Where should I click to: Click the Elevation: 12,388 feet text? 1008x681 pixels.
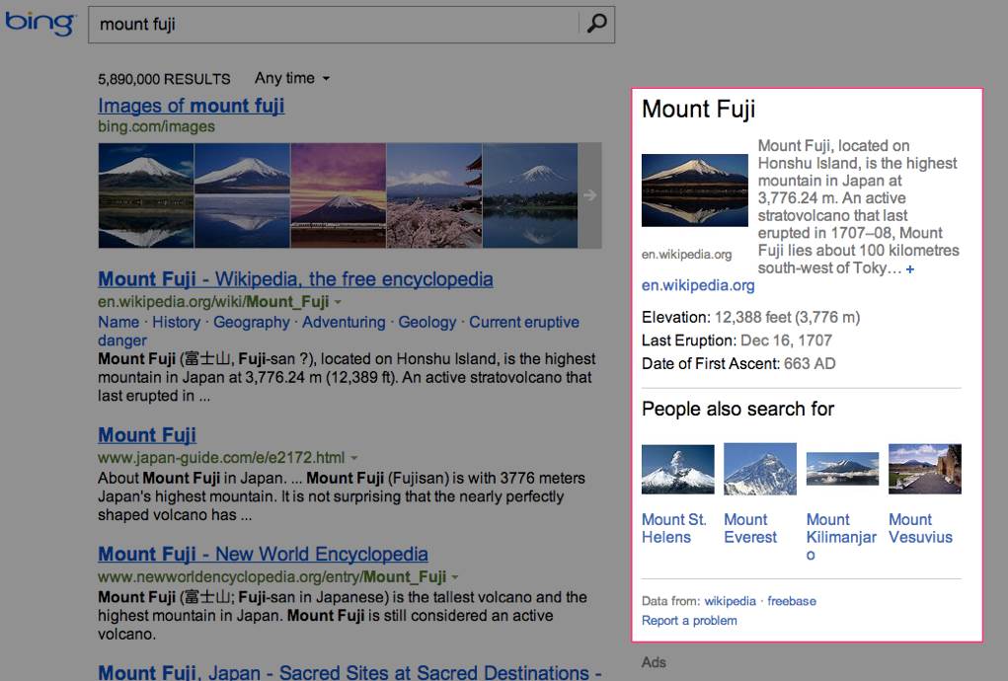(x=751, y=318)
